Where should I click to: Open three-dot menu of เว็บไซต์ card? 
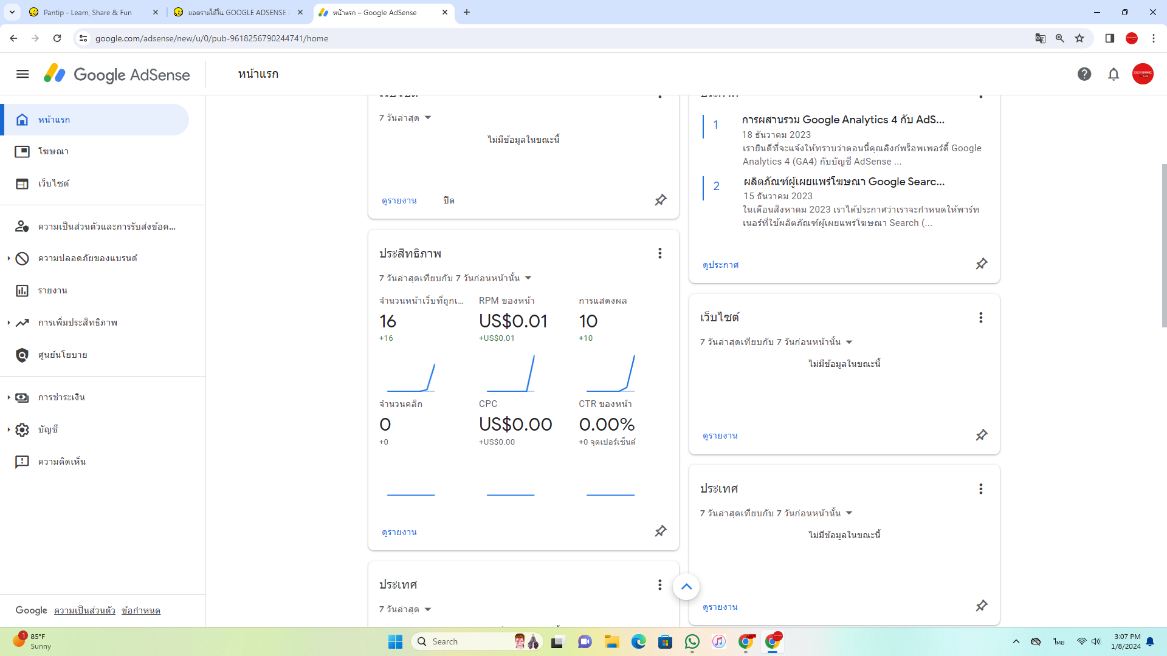point(980,318)
